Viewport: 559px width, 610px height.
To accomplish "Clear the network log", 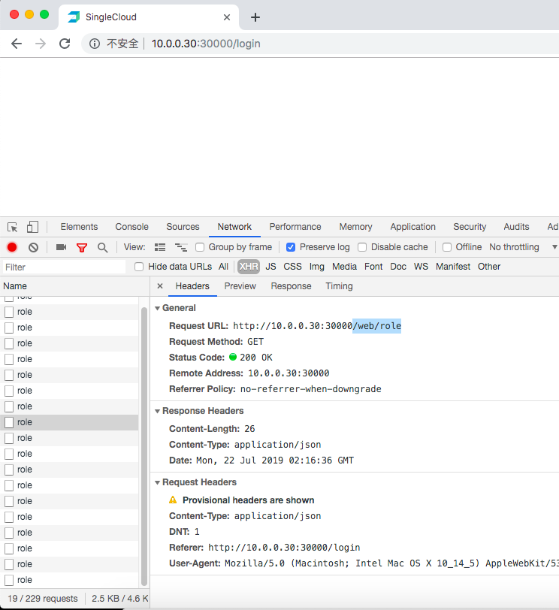I will [34, 247].
